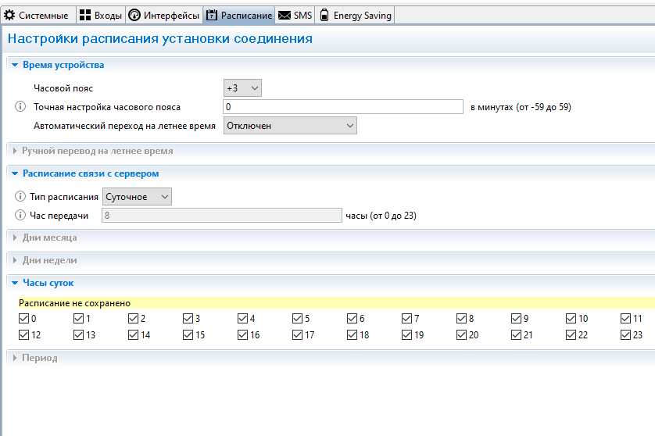Click info icon beside Тип расписания
The image size is (655, 436).
(x=20, y=196)
